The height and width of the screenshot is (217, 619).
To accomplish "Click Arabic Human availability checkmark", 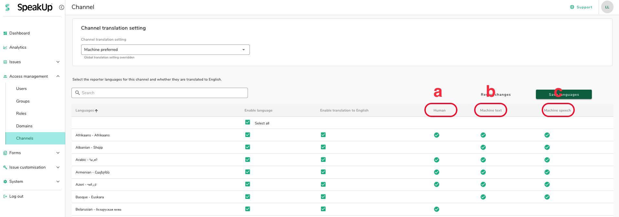I will coord(437,160).
